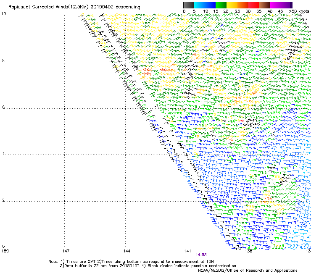The width and height of the screenshot is (311, 273).
Task: Click the longitude axis label "-147"
Action: [64, 251]
